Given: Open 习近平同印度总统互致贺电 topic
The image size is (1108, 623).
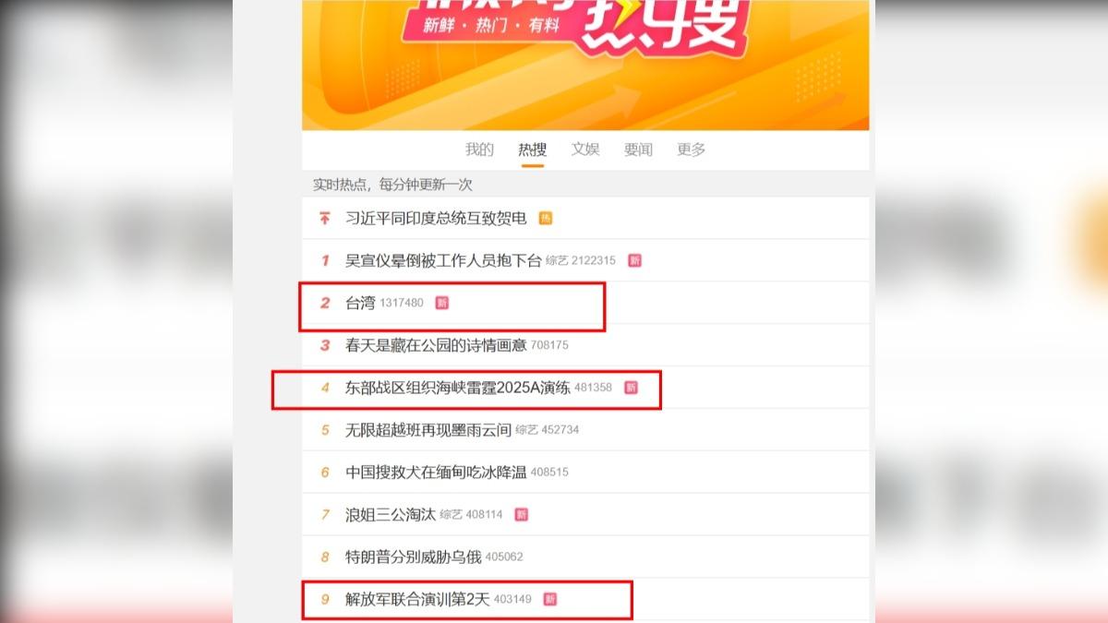Looking at the screenshot, I should click(436, 219).
